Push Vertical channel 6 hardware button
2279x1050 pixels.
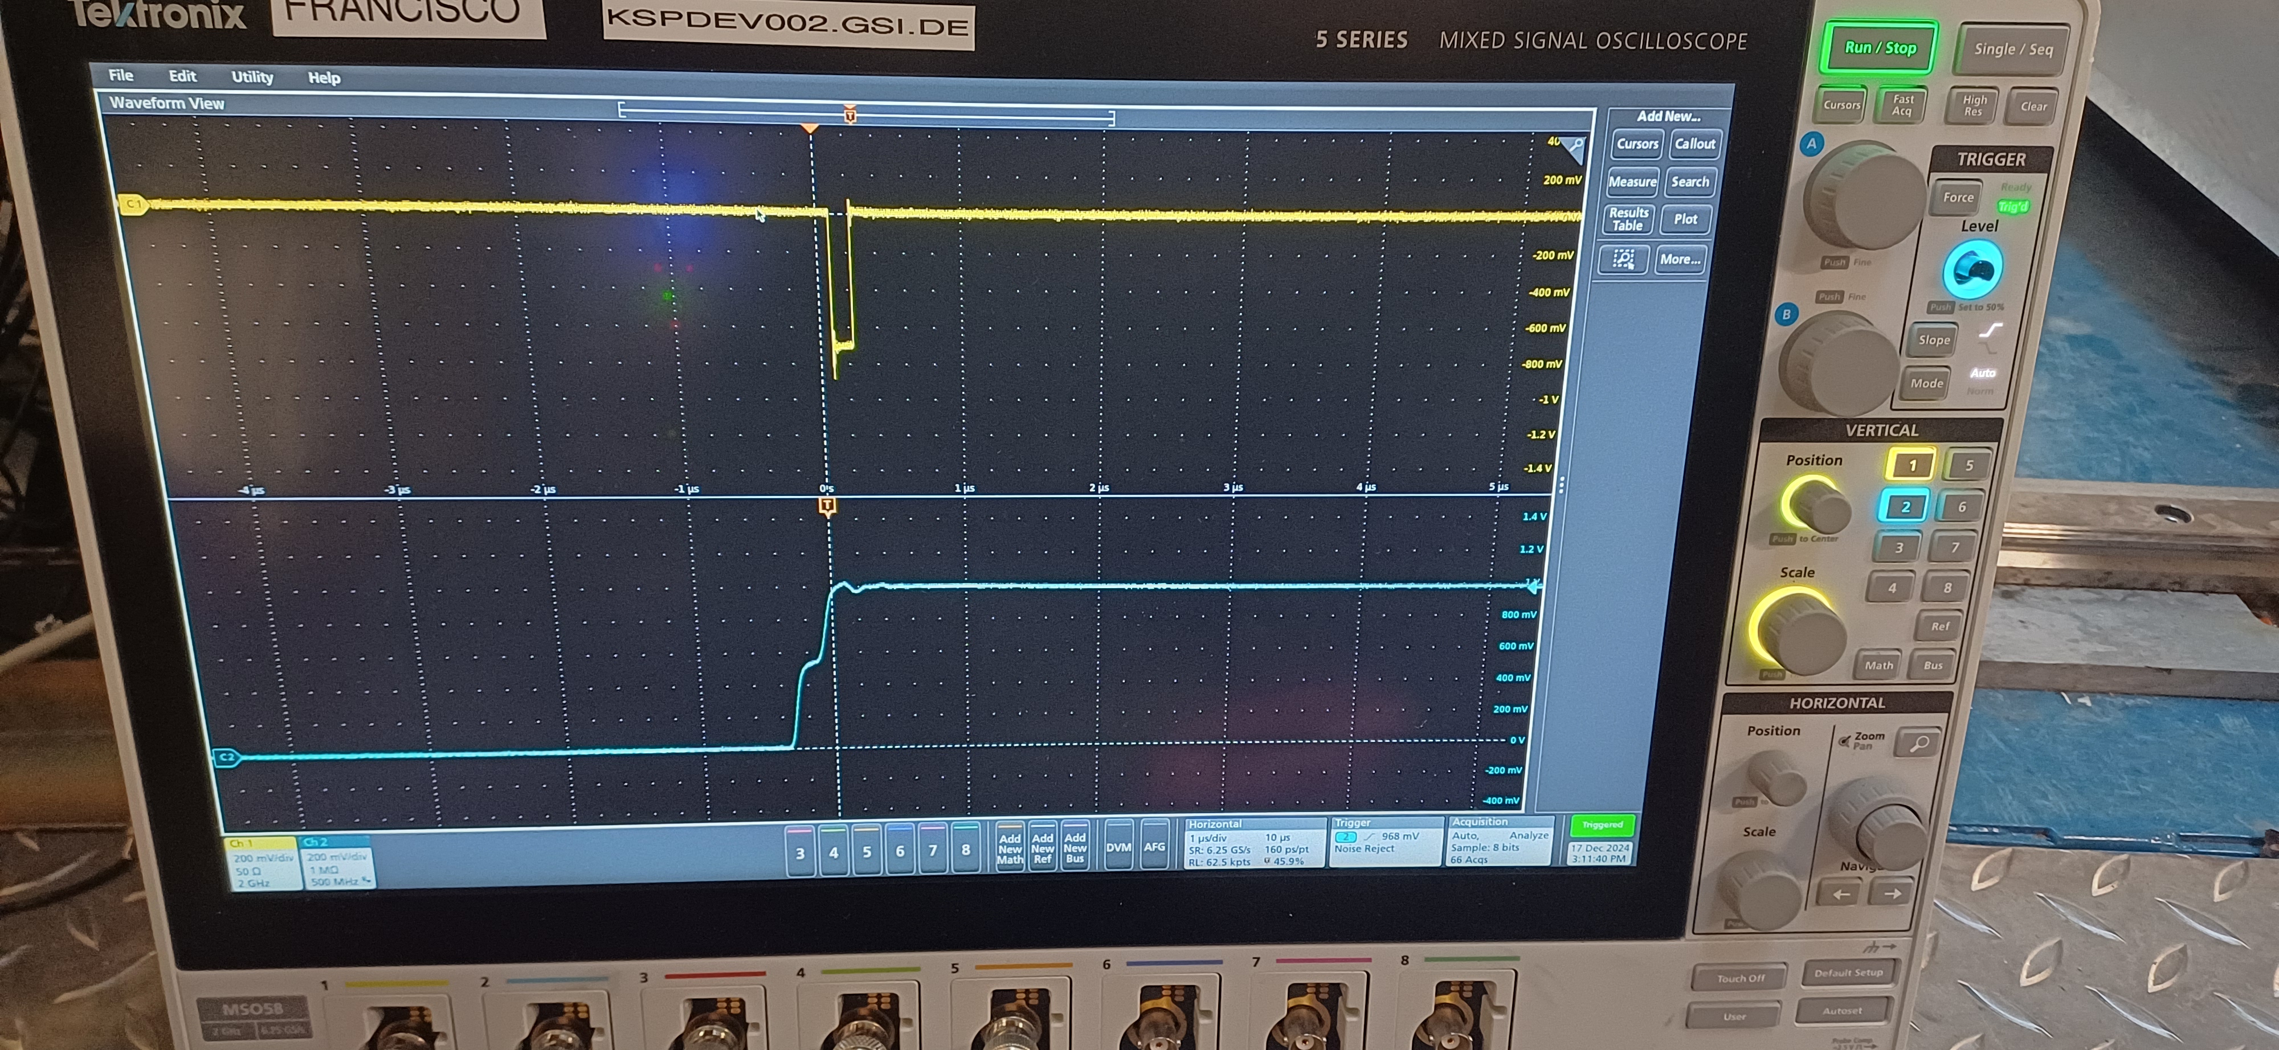point(1962,507)
